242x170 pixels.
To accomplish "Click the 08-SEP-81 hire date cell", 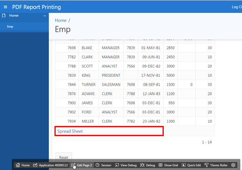I will pyautogui.click(x=150, y=84).
